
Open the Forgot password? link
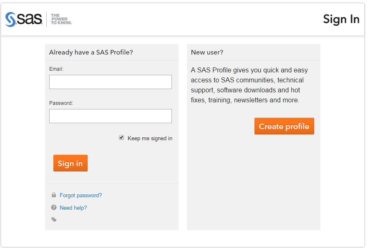[x=81, y=195]
